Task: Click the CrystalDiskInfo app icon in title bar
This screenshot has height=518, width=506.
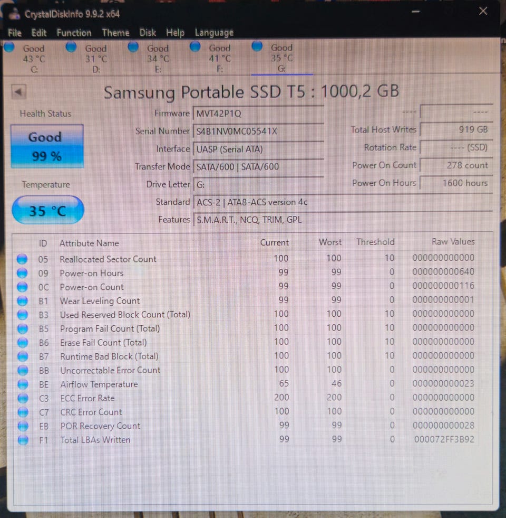Action: tap(14, 14)
